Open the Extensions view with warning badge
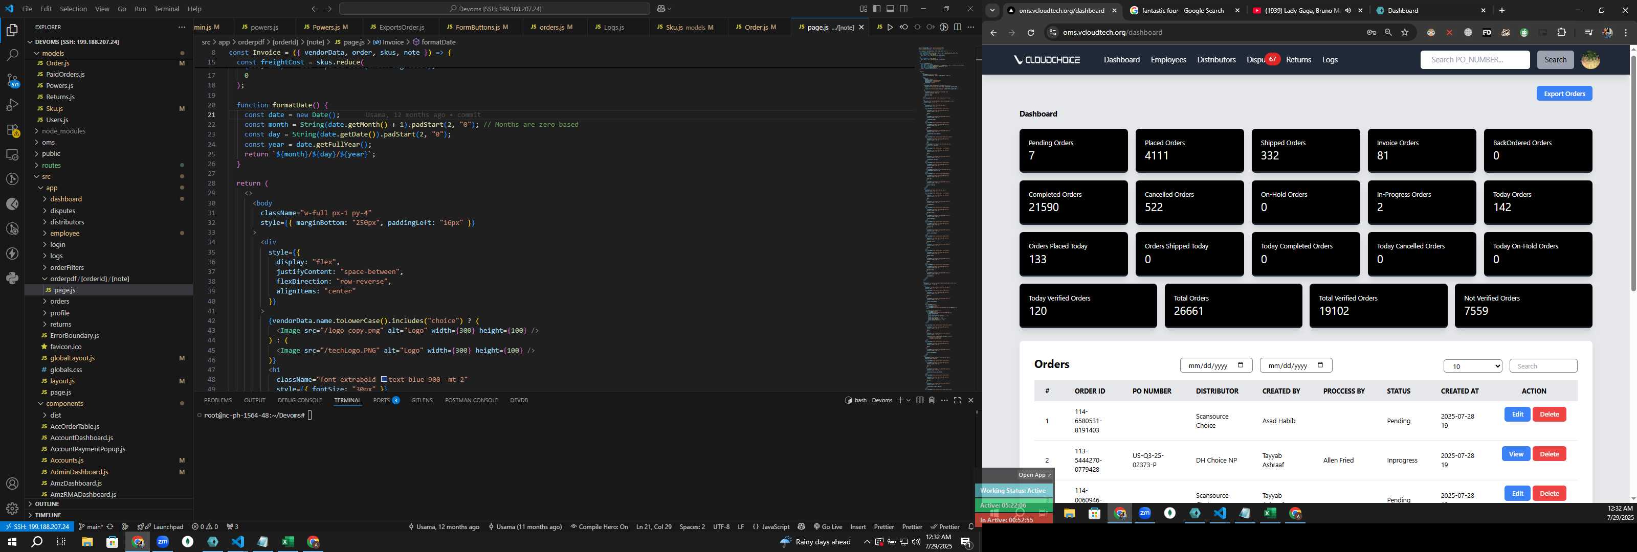The width and height of the screenshot is (1637, 552). pyautogui.click(x=12, y=130)
